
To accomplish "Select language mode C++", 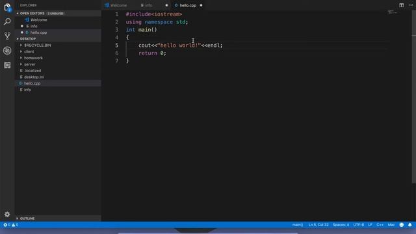I will click(x=380, y=225).
